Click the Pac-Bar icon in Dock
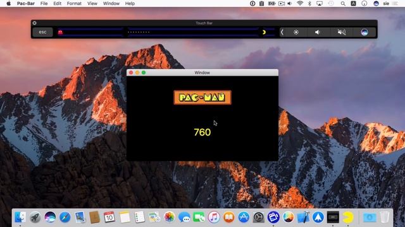 348,217
